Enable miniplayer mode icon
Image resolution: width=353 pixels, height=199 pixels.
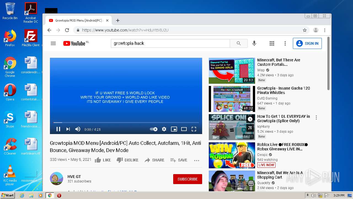click(174, 129)
